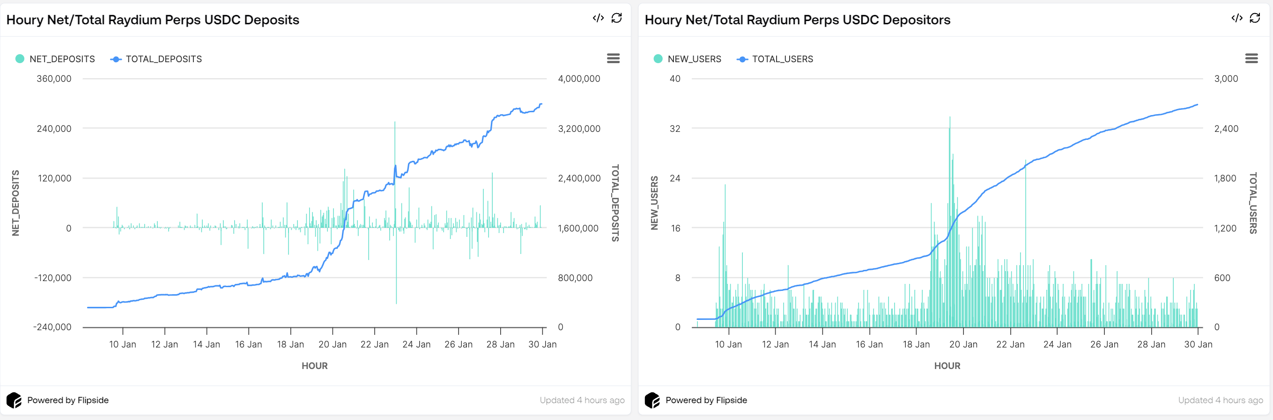This screenshot has width=1273, height=420.
Task: Click Flipside logo under Depositors chart
Action: click(652, 400)
